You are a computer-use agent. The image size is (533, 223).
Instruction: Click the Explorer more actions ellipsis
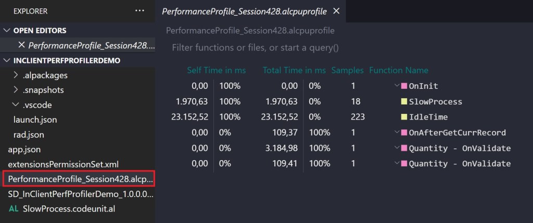(139, 10)
